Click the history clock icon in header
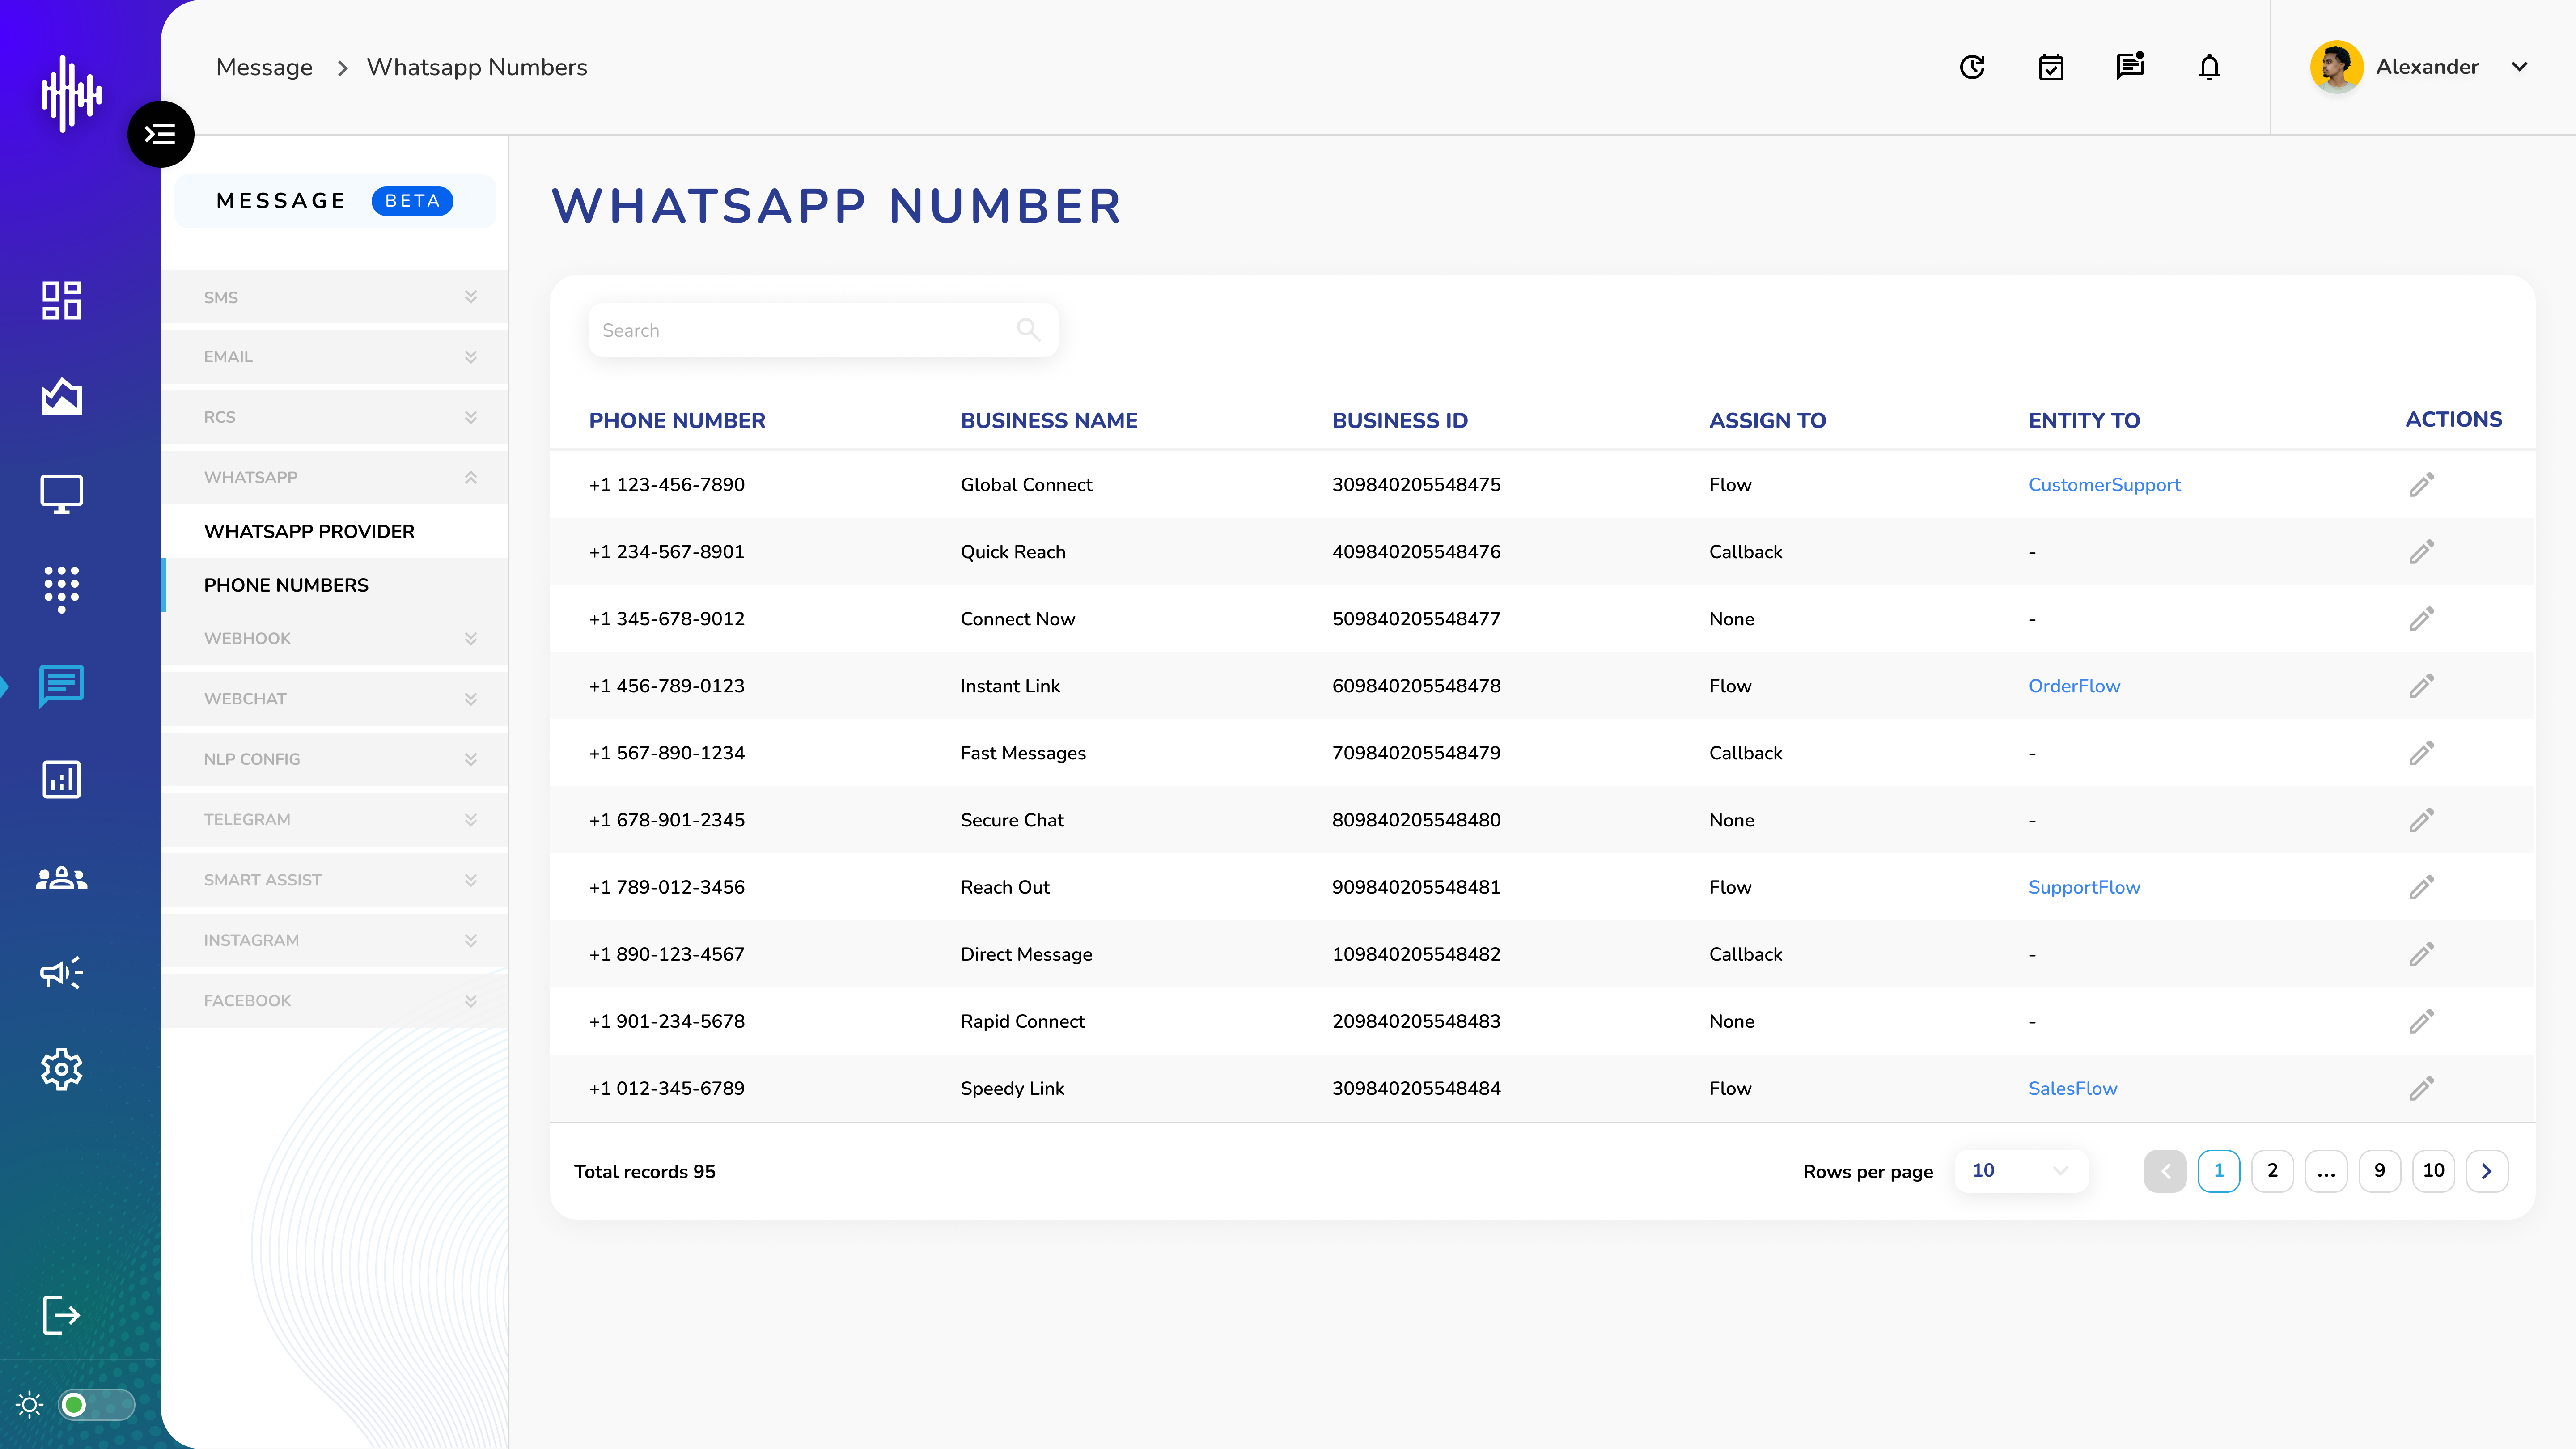This screenshot has width=2576, height=1449. (1972, 67)
